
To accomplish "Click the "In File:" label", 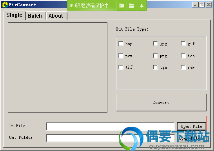I will (x=18, y=126).
